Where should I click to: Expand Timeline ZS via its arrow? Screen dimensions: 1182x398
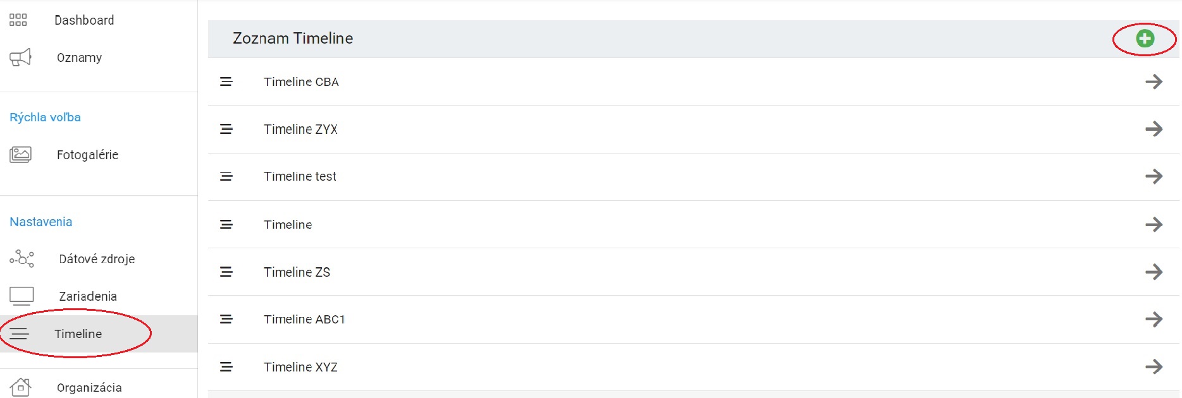[1154, 272]
